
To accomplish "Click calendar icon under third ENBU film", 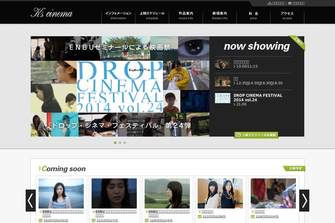I will tap(146, 220).
